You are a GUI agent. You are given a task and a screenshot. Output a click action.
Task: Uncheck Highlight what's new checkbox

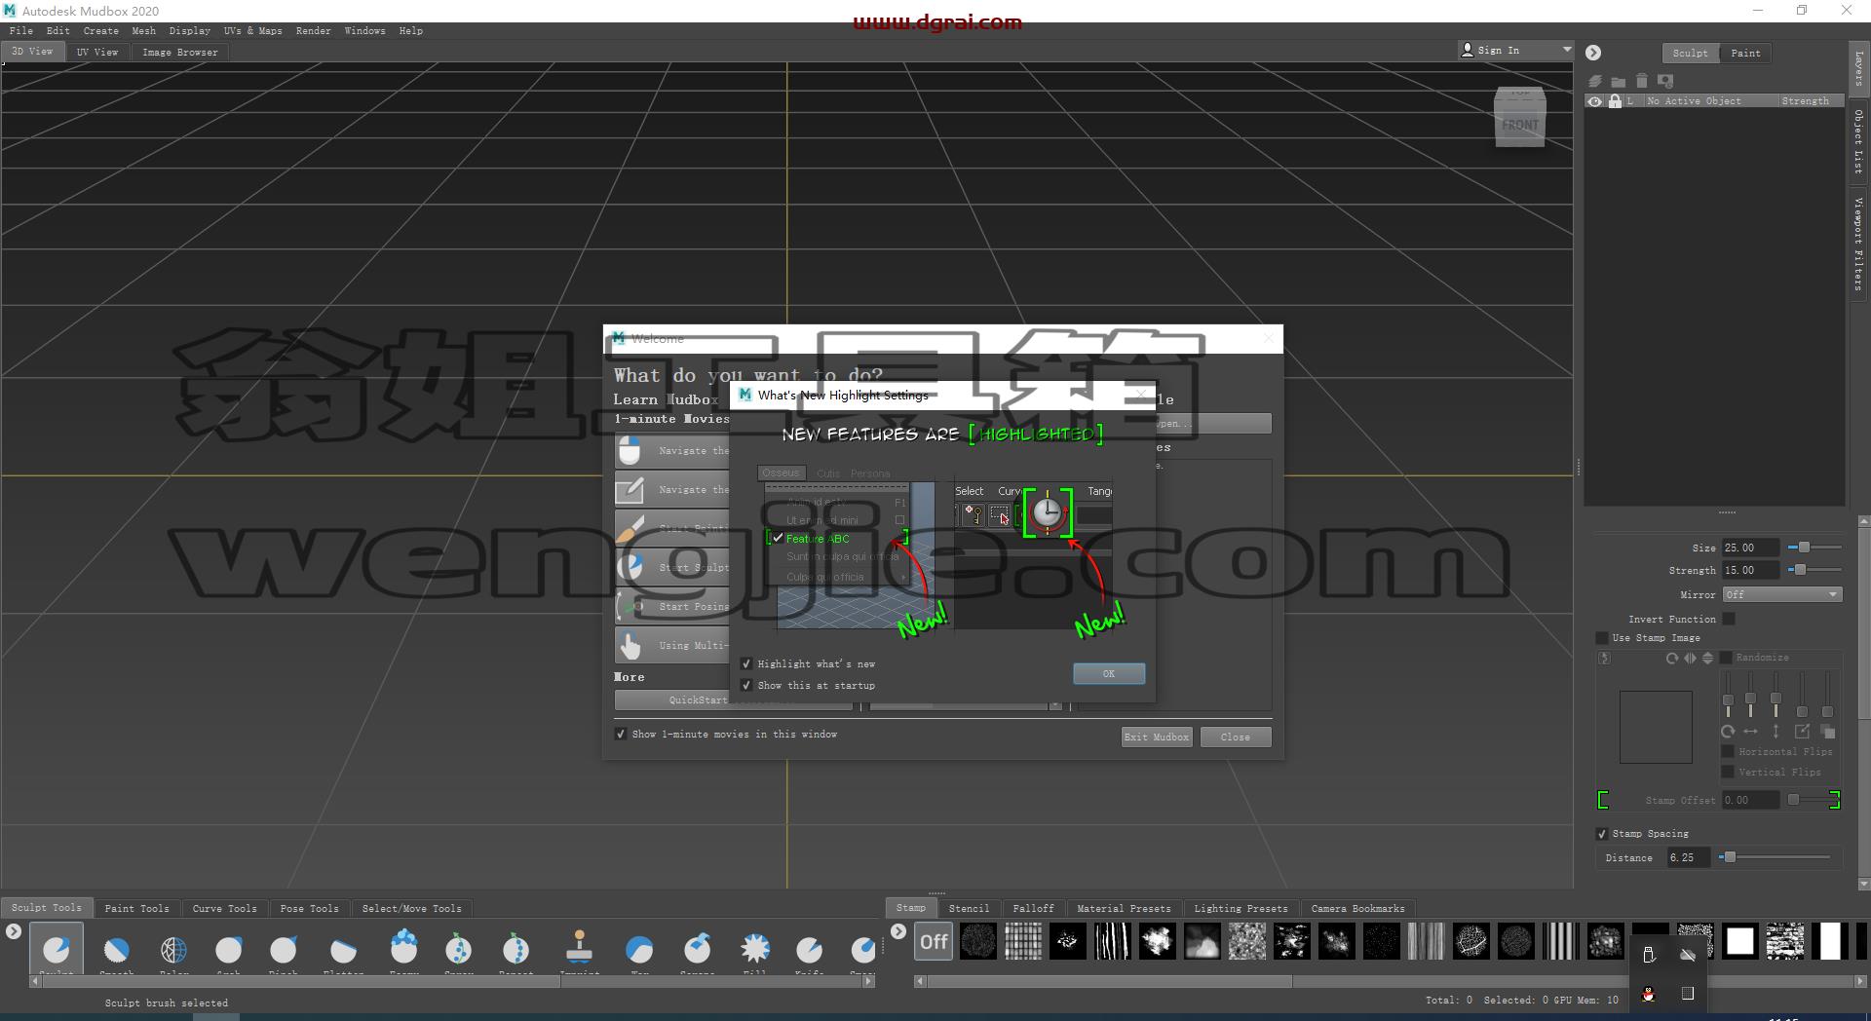click(746, 663)
